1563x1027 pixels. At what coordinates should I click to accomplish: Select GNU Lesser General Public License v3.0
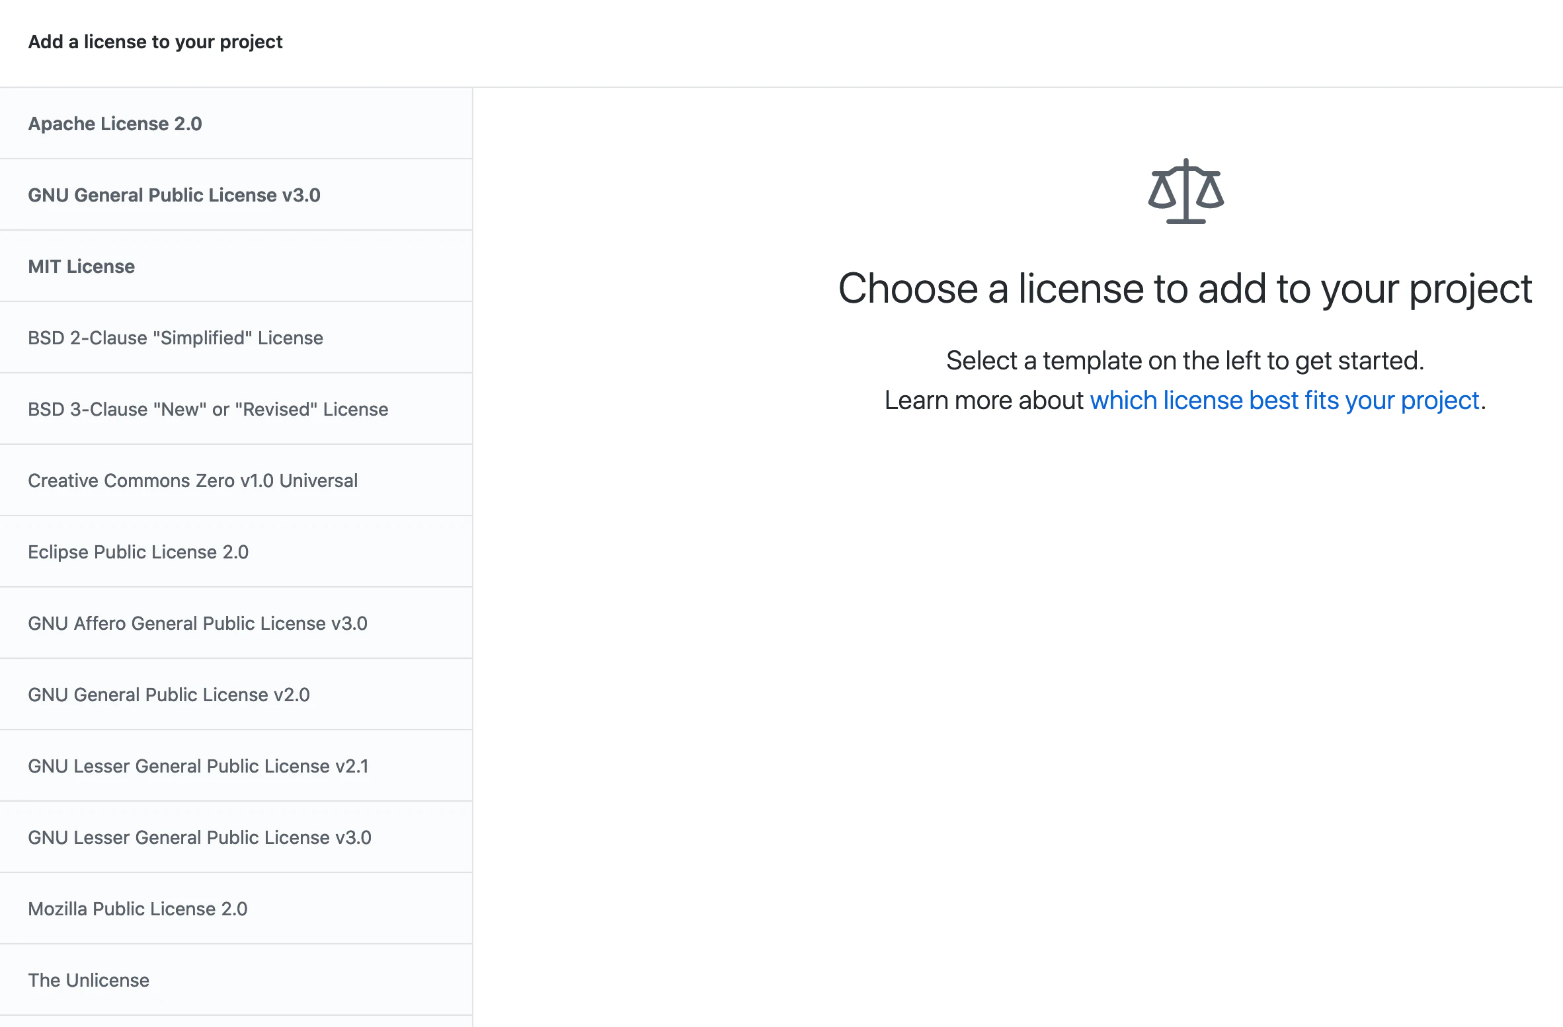click(x=199, y=837)
